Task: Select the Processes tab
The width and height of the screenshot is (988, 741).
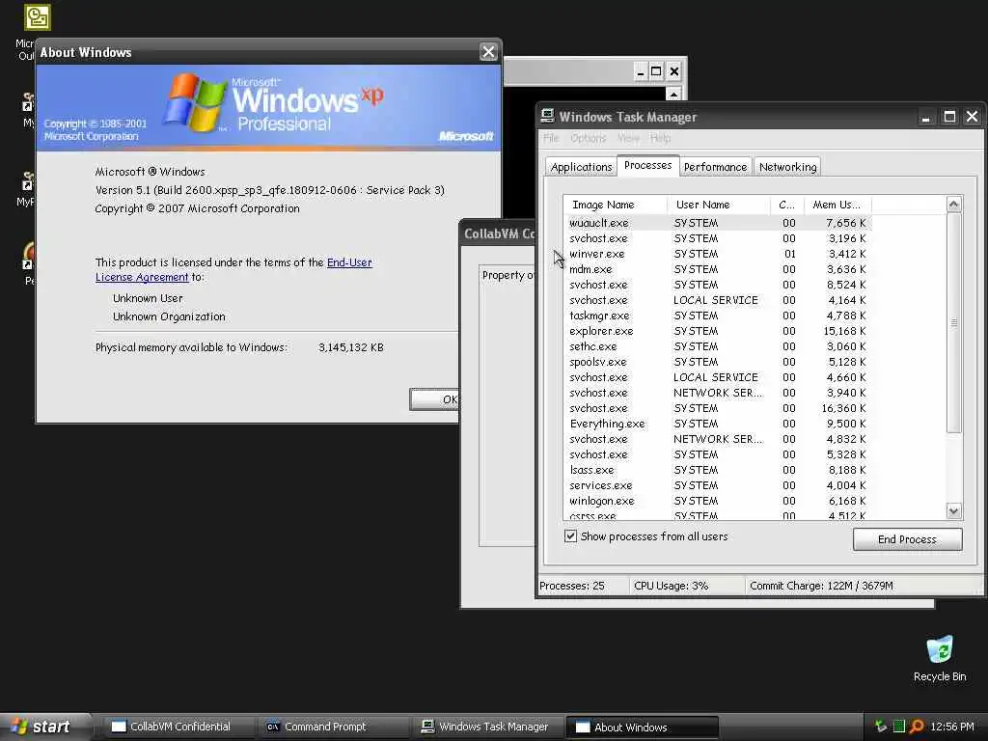Action: tap(647, 165)
